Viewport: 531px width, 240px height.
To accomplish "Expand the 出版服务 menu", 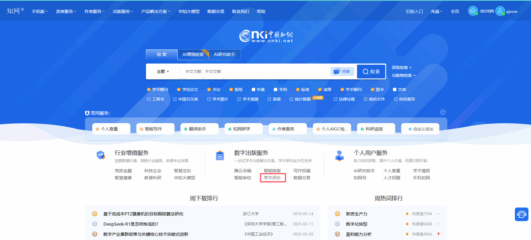I will click(123, 11).
